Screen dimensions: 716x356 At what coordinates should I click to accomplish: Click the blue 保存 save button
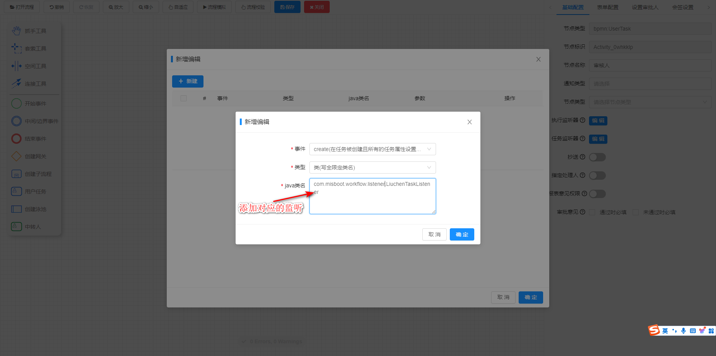287,7
